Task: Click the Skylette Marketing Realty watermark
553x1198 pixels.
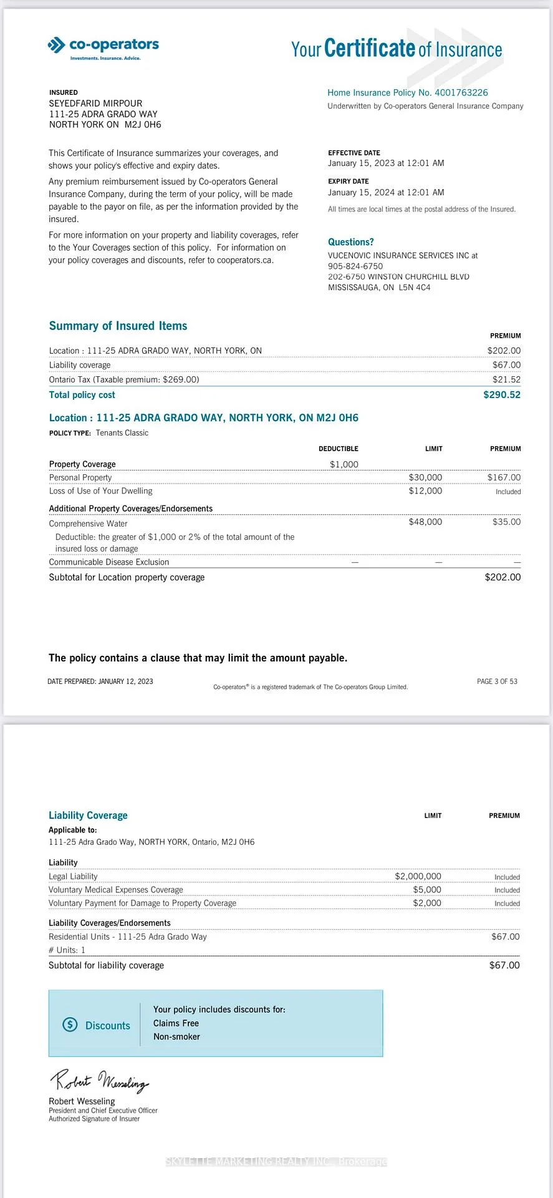Action: point(276,1161)
